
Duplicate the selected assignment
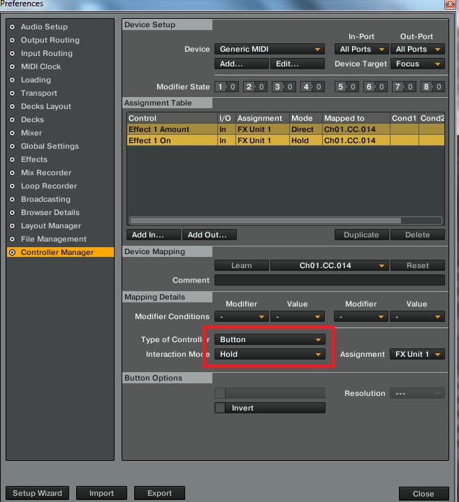point(362,235)
